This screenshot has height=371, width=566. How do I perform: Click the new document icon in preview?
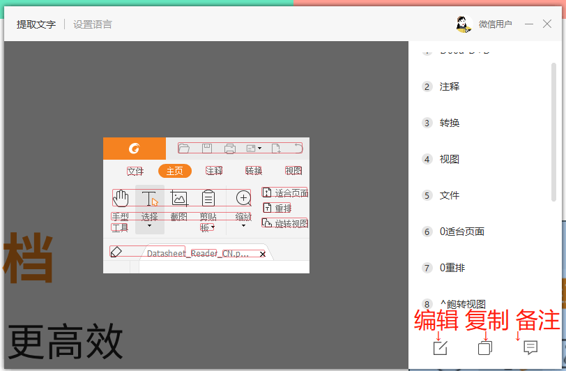click(276, 148)
